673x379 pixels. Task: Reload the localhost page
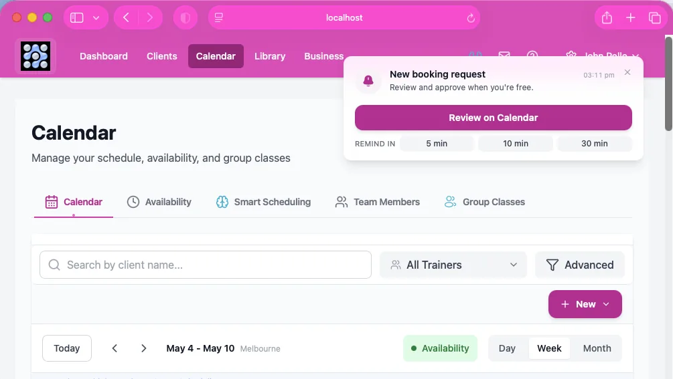click(x=471, y=18)
